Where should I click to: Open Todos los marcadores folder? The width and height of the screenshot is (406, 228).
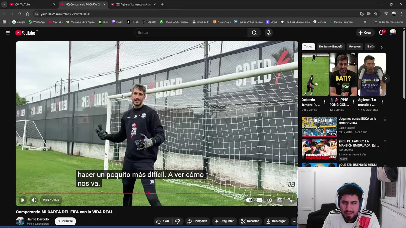point(389,22)
